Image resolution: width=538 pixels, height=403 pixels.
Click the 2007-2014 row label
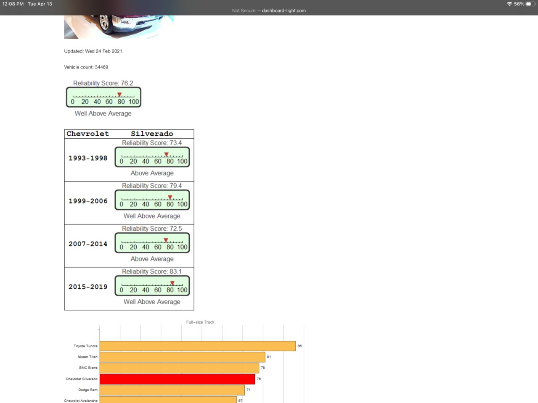pos(88,244)
